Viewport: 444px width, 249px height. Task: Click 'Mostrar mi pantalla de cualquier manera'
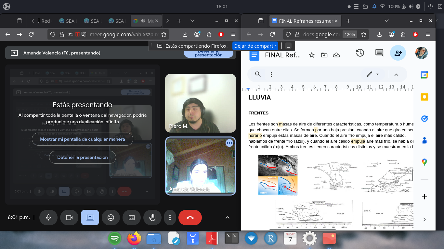coord(83,139)
